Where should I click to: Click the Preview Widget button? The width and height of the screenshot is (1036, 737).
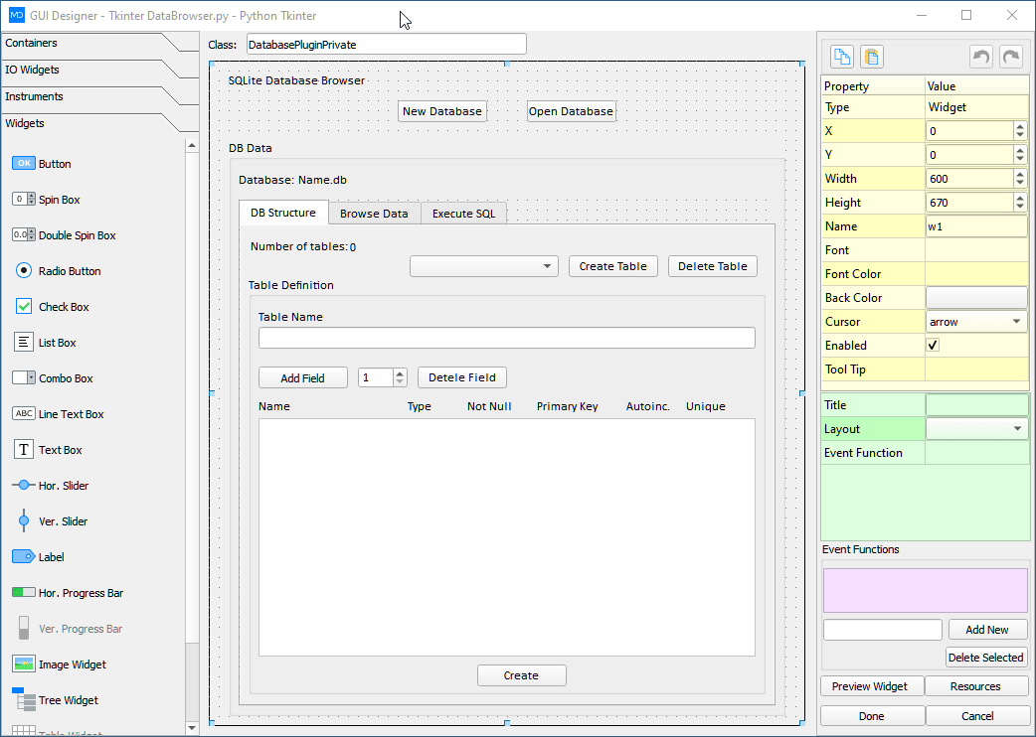[x=871, y=685]
